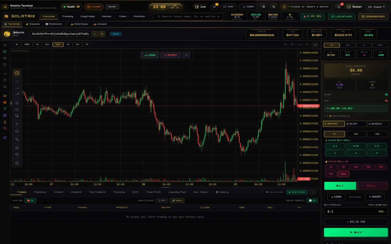Open the chart indicators settings icon
Screen dimensions: 391x244
(x=315, y=44)
